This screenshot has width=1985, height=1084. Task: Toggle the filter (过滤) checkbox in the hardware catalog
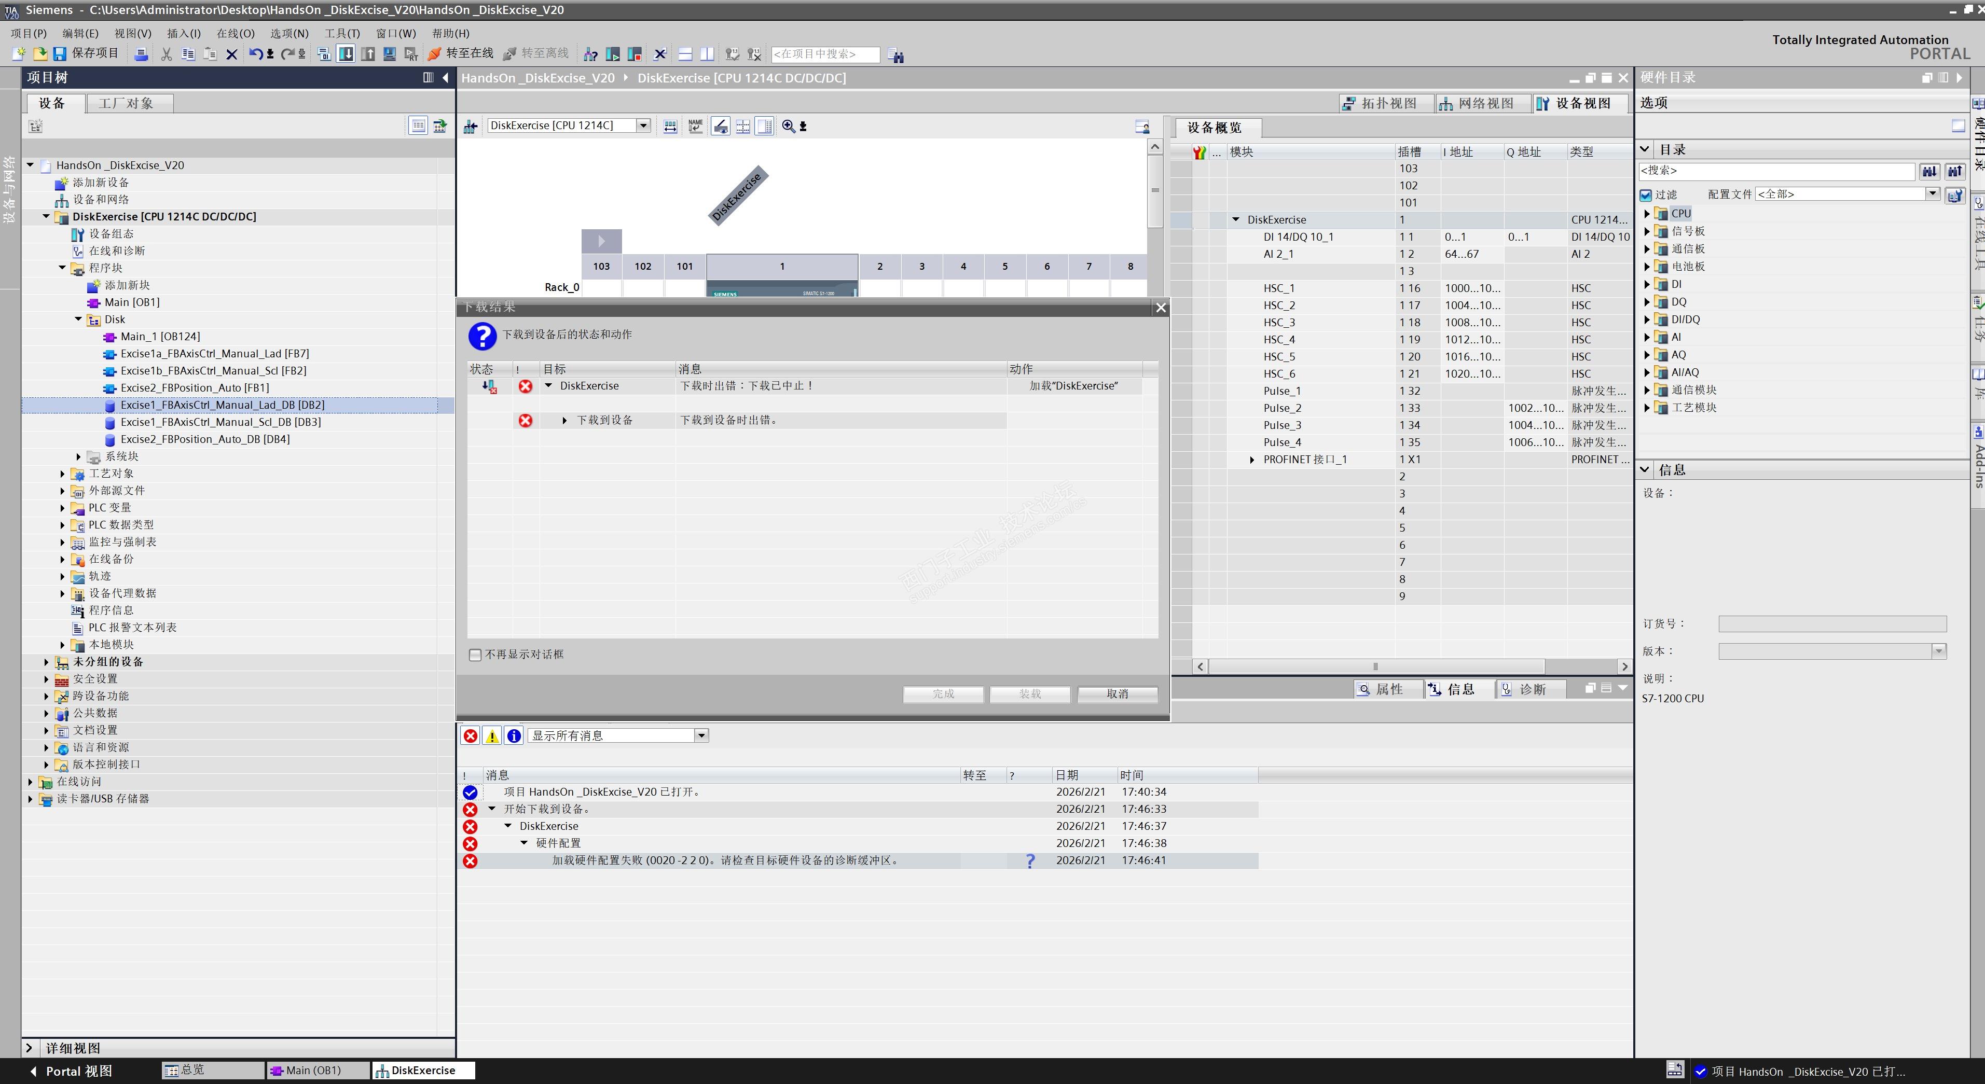(x=1646, y=195)
